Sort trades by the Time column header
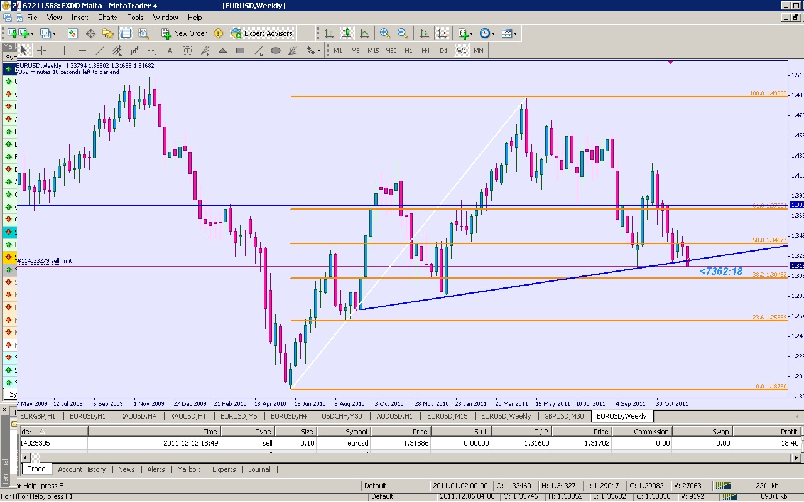Screen dimensions: 804x502 pyautogui.click(x=155, y=431)
